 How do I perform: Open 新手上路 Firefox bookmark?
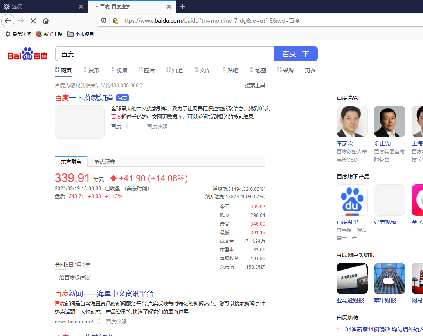49,34
